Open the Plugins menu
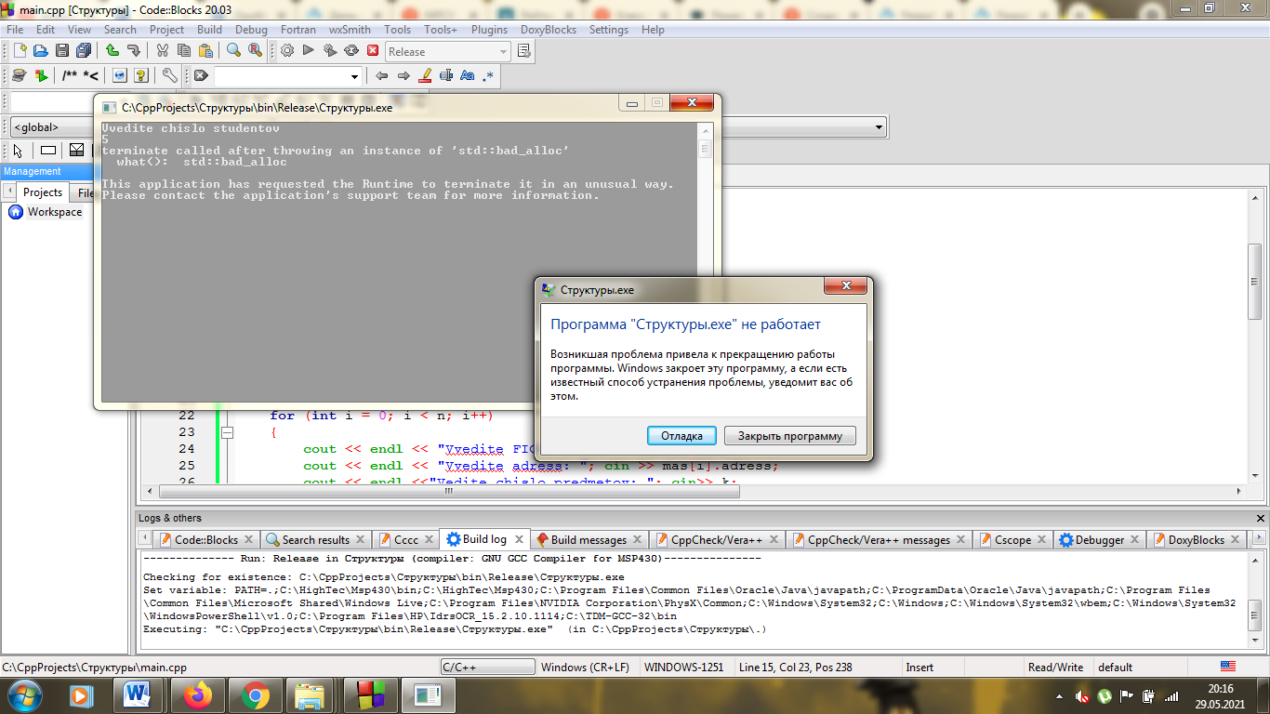Image resolution: width=1270 pixels, height=714 pixels. [x=489, y=29]
